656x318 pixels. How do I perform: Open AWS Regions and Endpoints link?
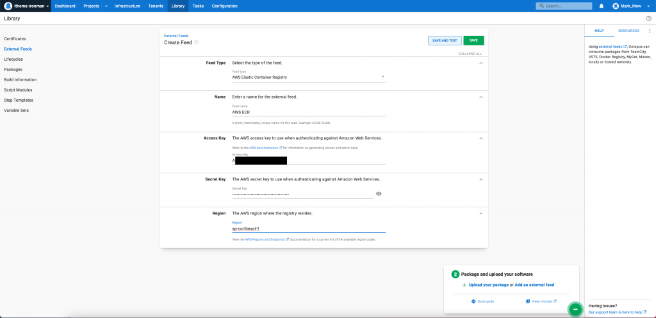[x=267, y=240]
